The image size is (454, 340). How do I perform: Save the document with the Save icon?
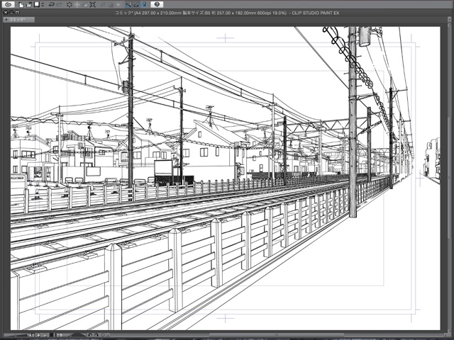(37, 4)
